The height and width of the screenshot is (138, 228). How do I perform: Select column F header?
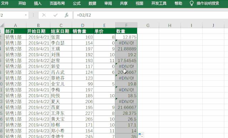point(126,25)
